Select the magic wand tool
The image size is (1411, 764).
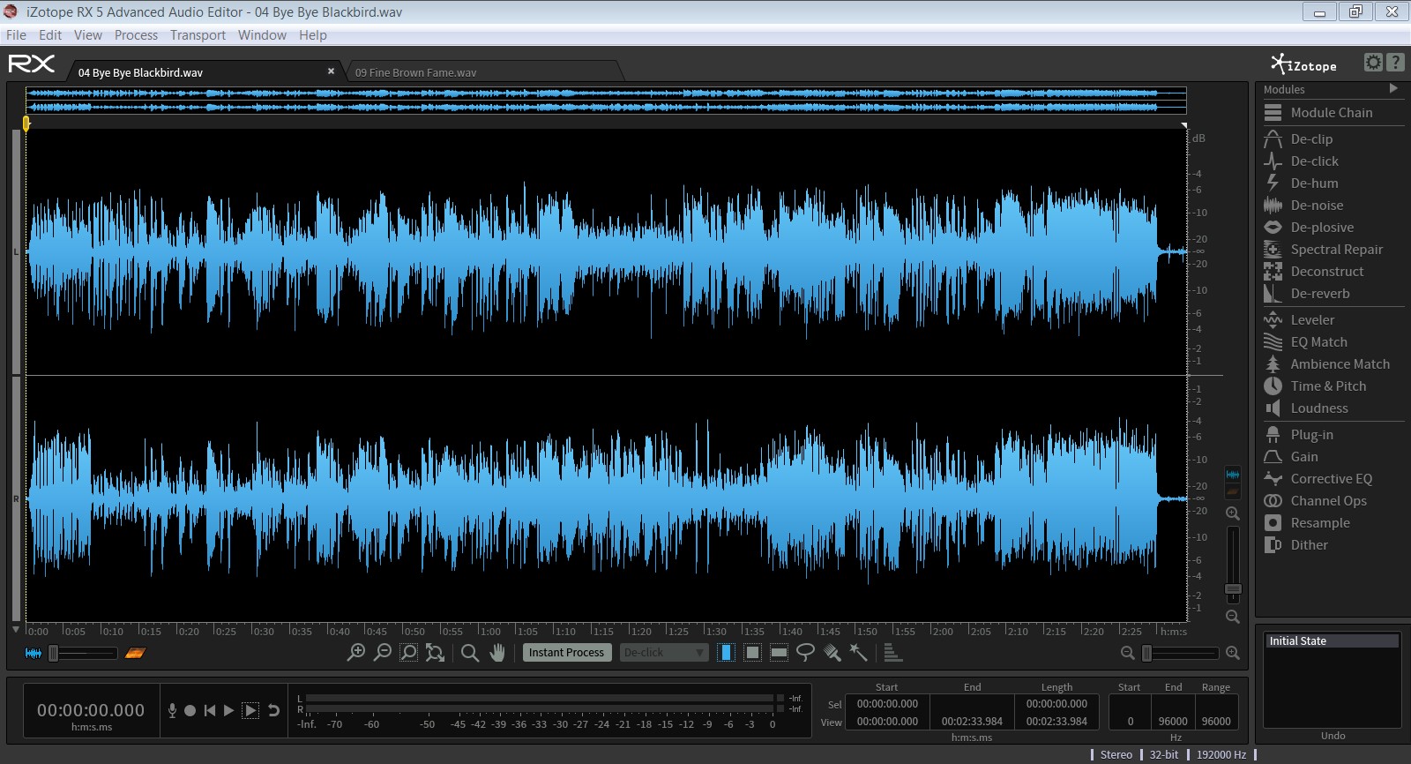[x=858, y=653]
